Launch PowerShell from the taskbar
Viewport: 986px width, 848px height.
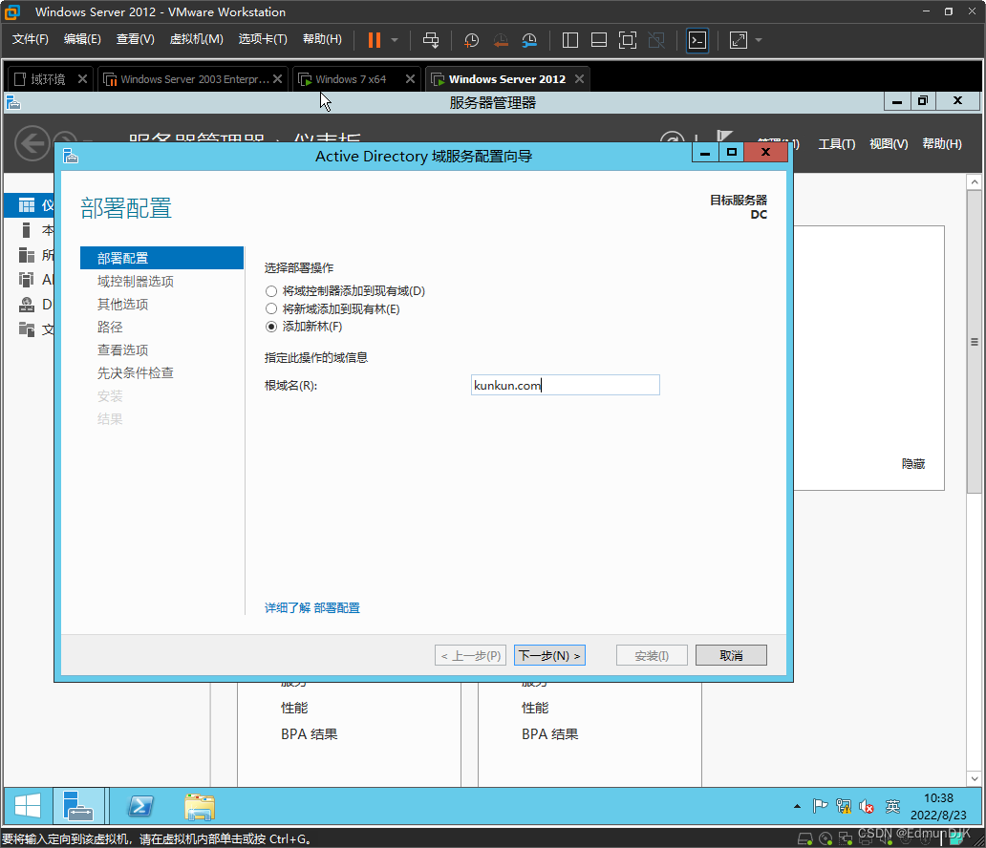tap(140, 806)
